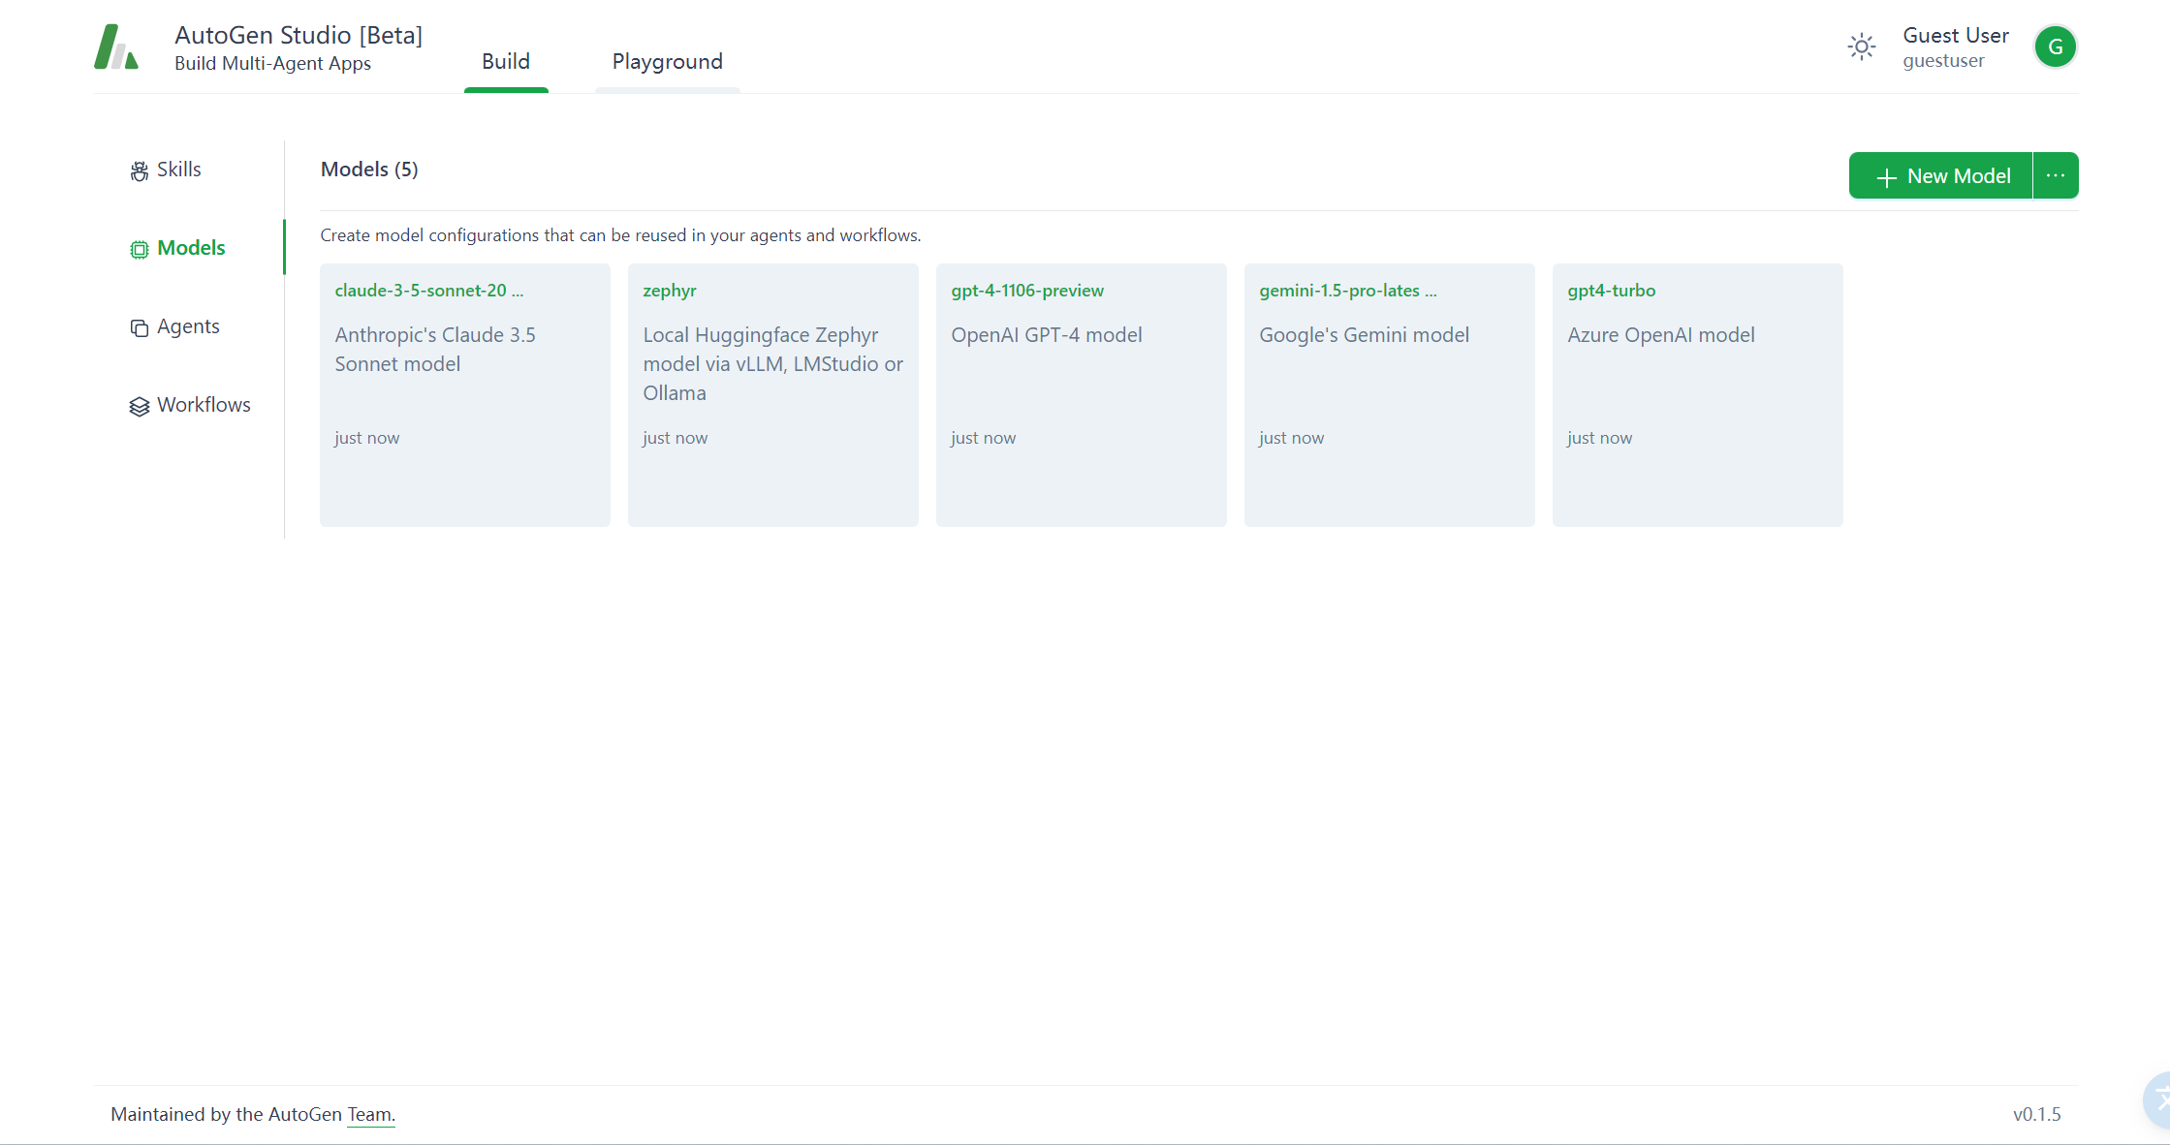Click 'just now' on the zephyr card

pyautogui.click(x=676, y=438)
